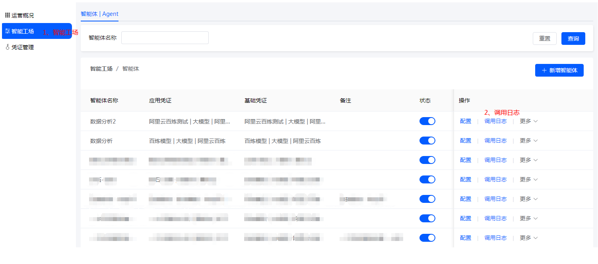This screenshot has width=598, height=264.
Task: Switch to the 智能体 | Agent tab
Action: coord(99,14)
